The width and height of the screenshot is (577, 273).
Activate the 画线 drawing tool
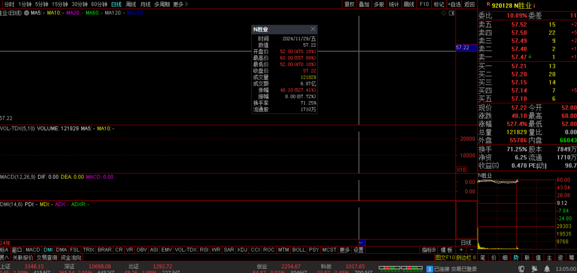coord(409,4)
